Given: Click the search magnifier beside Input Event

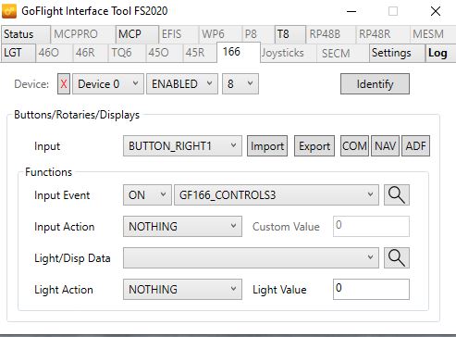Looking at the screenshot, I should tap(397, 195).
